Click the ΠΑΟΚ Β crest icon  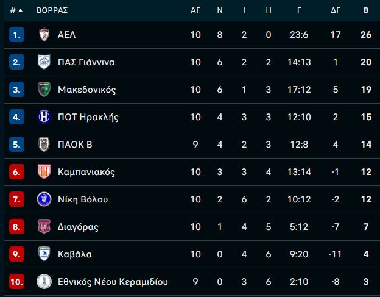point(44,144)
